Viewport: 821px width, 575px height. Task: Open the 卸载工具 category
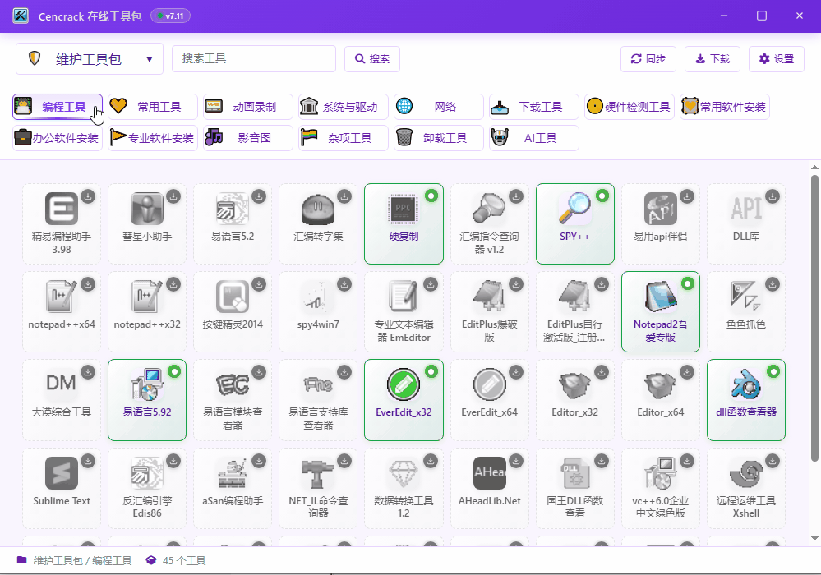pos(439,138)
